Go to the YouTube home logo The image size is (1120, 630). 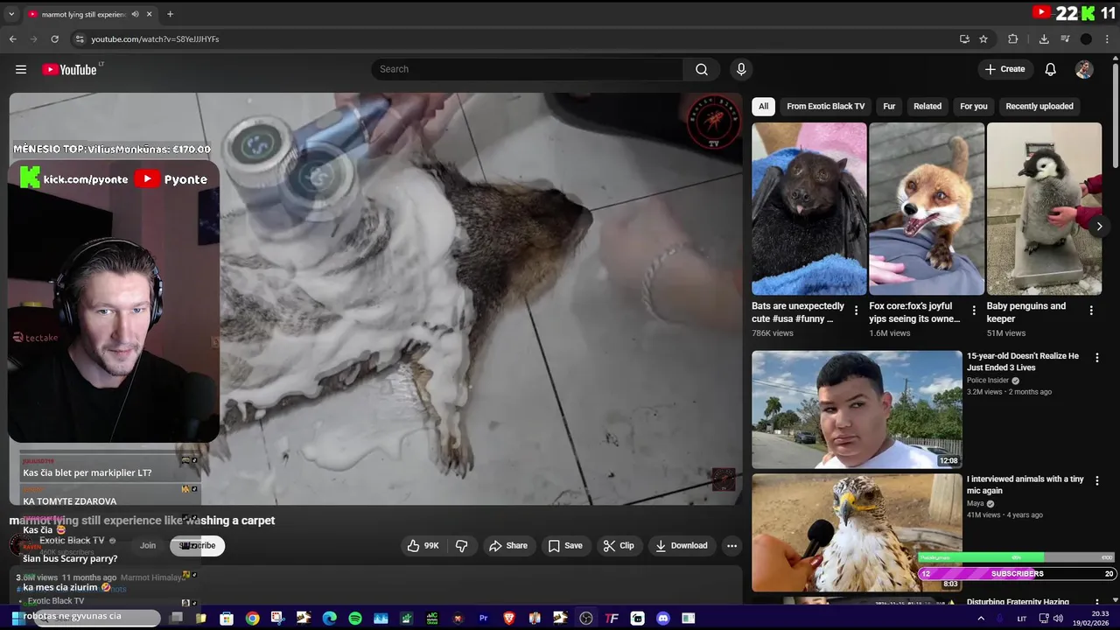coord(69,69)
